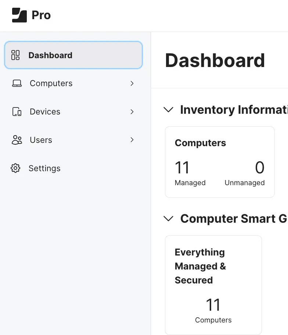
Task: Click the Jamf Pro logo
Action: (31, 15)
